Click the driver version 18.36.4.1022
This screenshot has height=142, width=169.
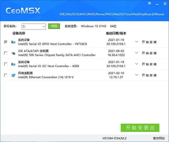coord(116,55)
